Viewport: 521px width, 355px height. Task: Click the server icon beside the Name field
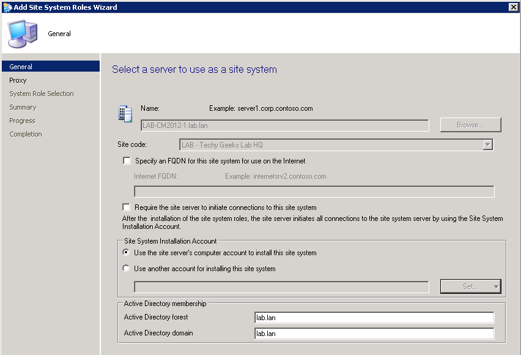[125, 113]
